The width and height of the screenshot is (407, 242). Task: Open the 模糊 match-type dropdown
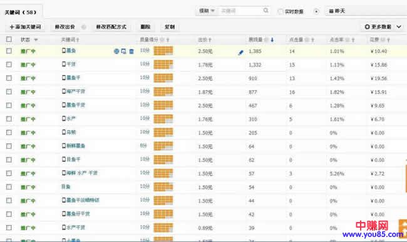[x=207, y=11]
